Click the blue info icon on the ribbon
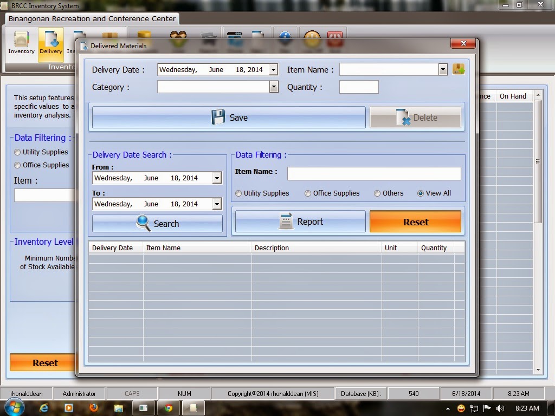555x416 pixels. [x=285, y=38]
